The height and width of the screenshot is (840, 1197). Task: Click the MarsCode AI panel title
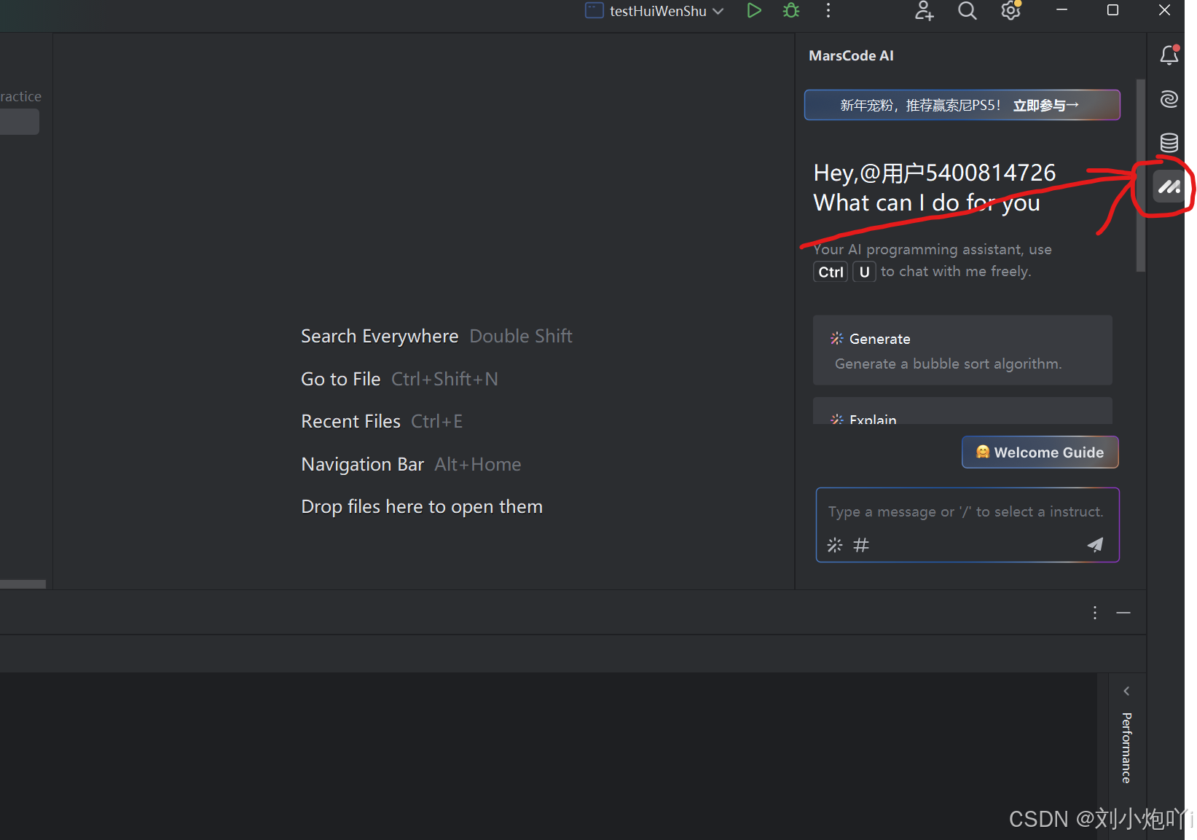tap(851, 56)
